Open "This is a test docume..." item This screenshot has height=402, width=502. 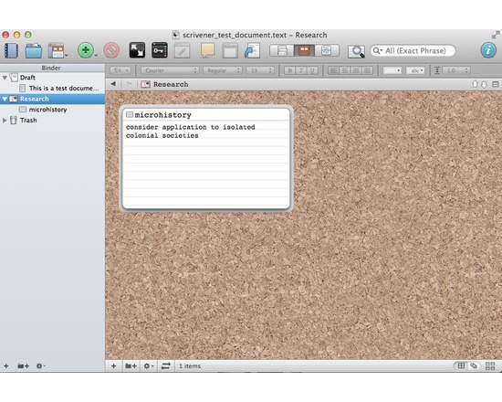tap(64, 88)
